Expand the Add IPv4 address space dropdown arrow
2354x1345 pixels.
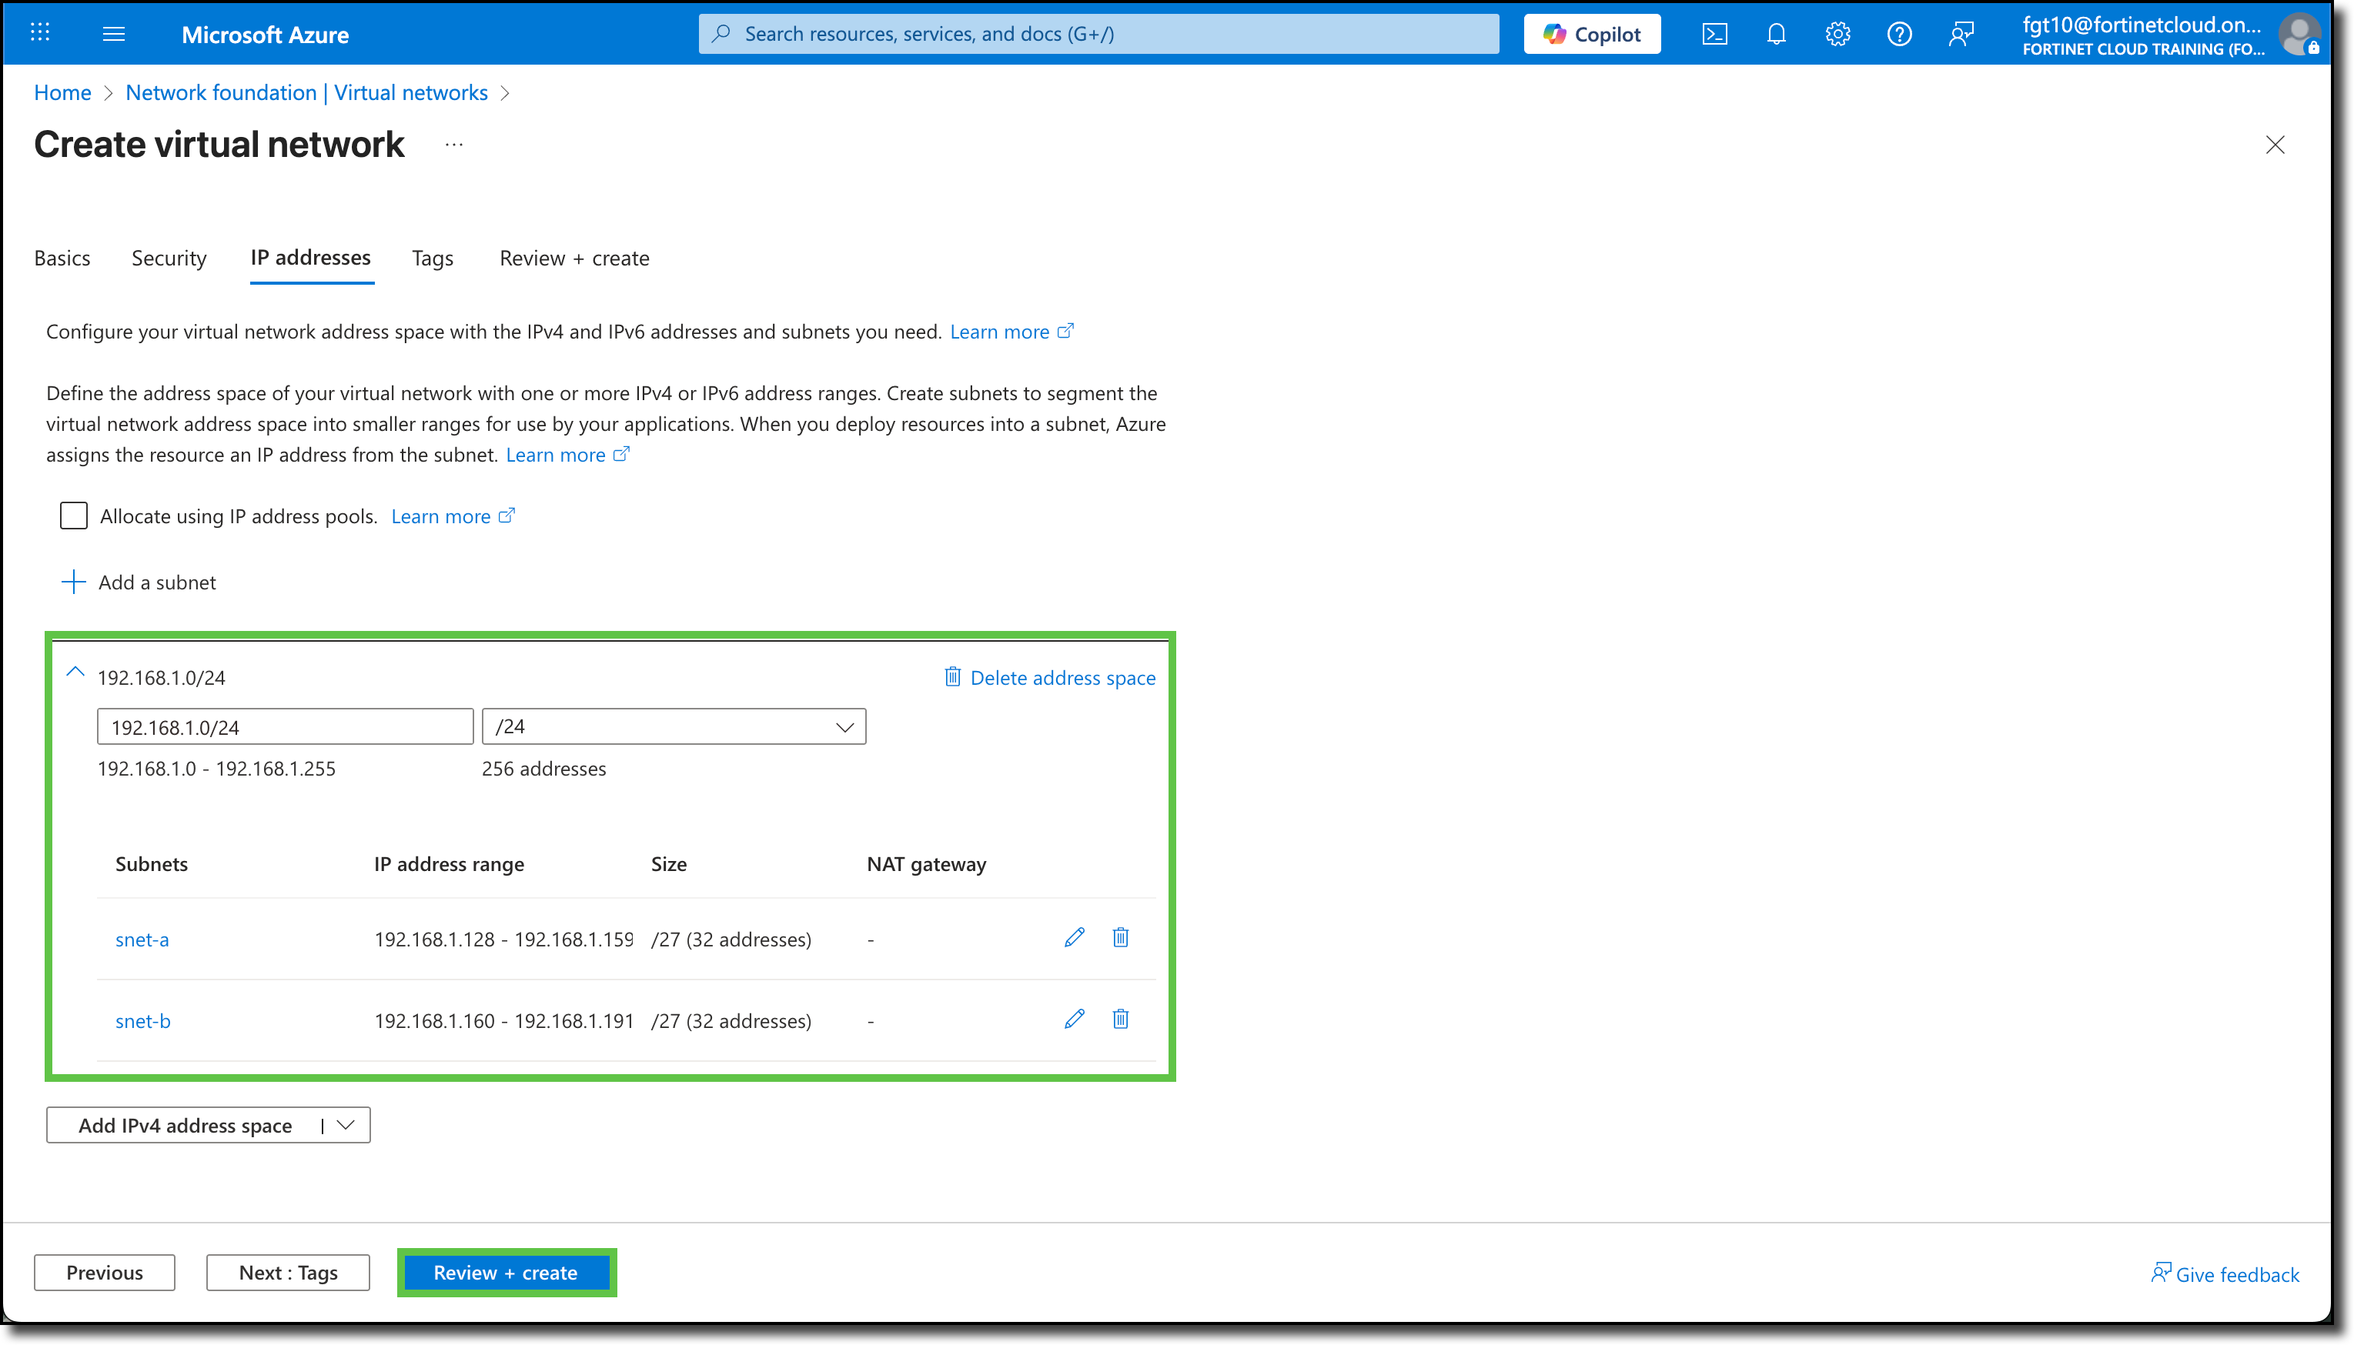[346, 1125]
